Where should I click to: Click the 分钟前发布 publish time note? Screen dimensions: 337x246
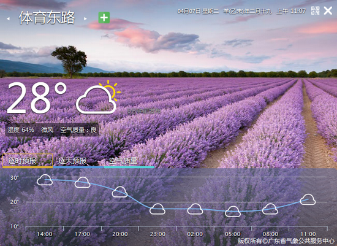coord(144,111)
